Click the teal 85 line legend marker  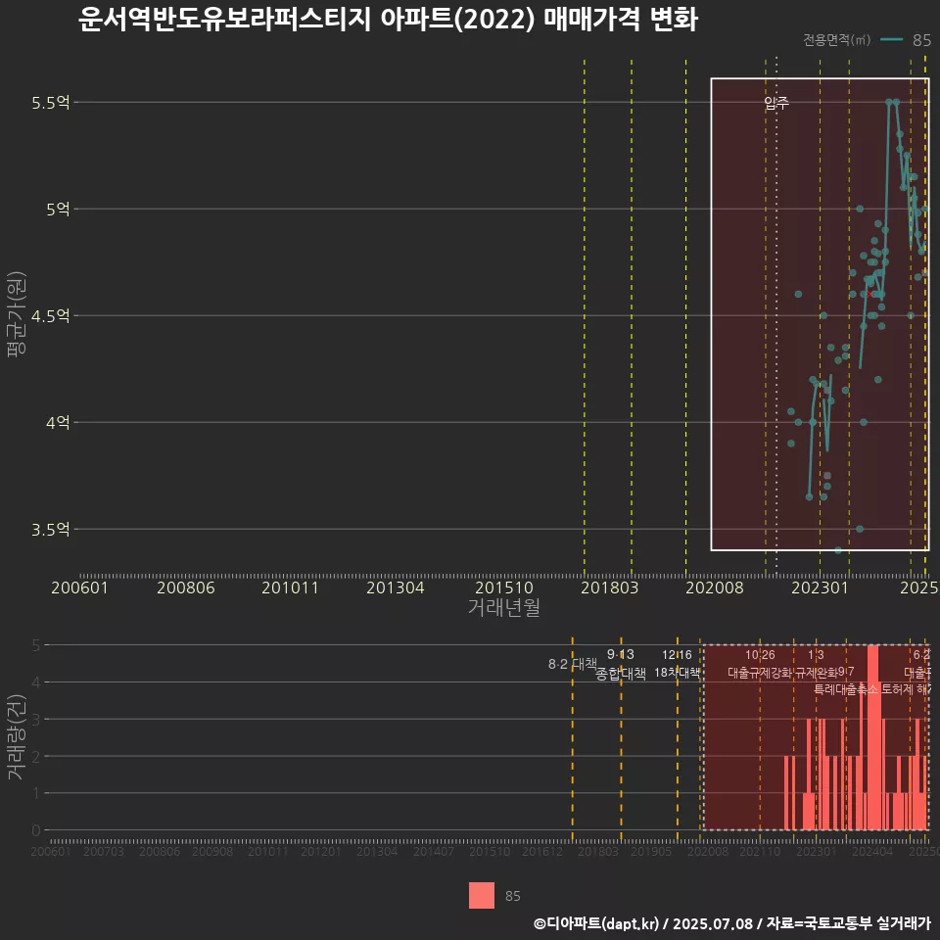click(x=892, y=40)
